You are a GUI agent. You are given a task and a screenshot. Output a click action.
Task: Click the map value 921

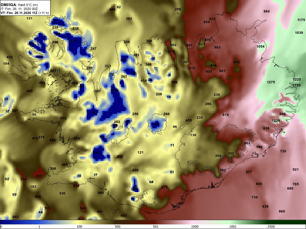click(x=296, y=169)
